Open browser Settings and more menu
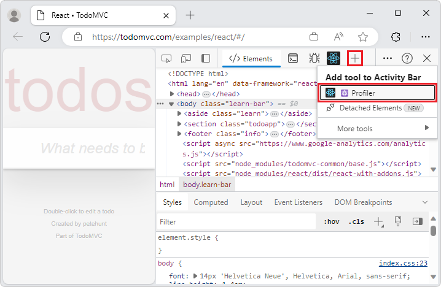Screen dimensions: 441x287 tap(426, 37)
